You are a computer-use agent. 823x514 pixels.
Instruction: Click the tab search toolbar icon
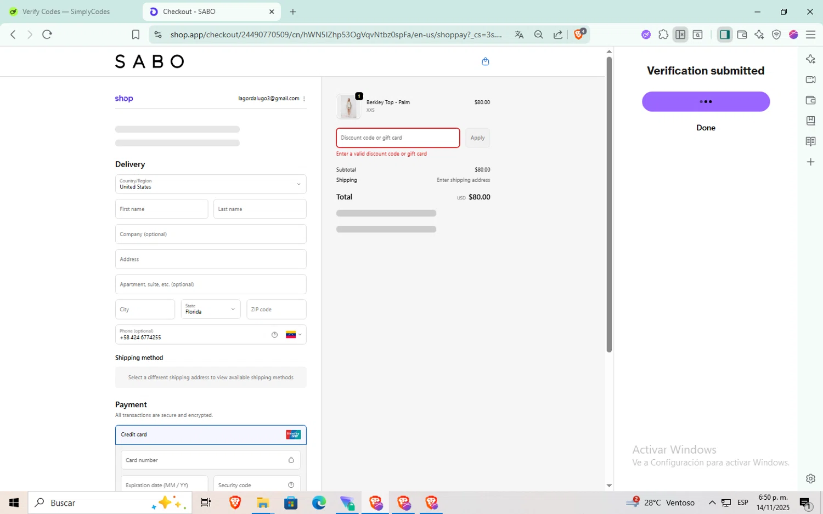(x=697, y=35)
